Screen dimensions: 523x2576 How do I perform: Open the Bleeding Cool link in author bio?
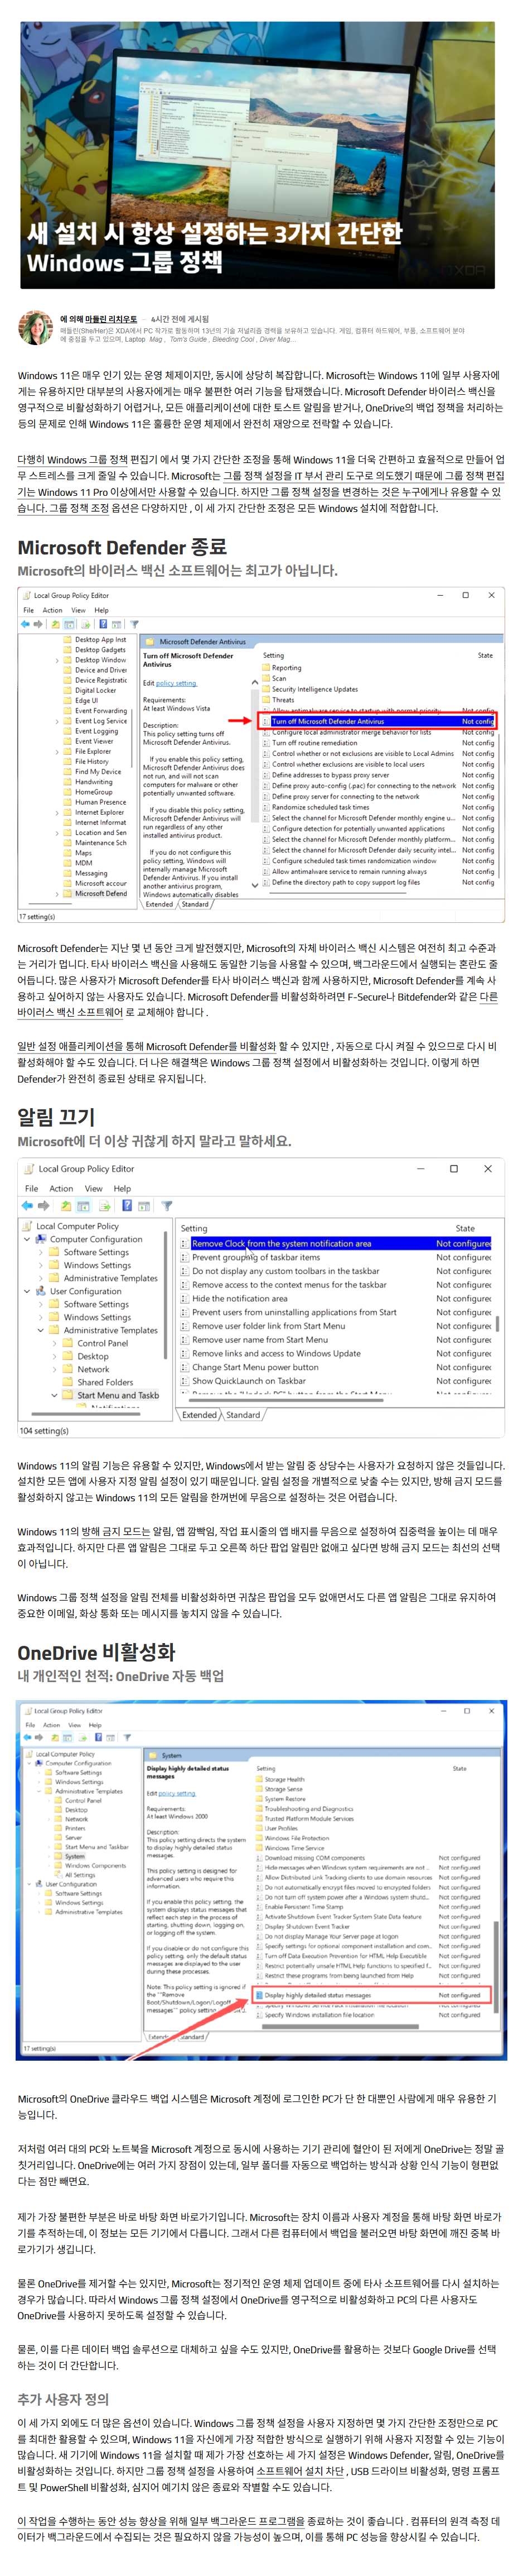pos(234,339)
